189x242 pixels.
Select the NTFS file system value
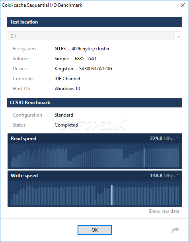(60, 49)
